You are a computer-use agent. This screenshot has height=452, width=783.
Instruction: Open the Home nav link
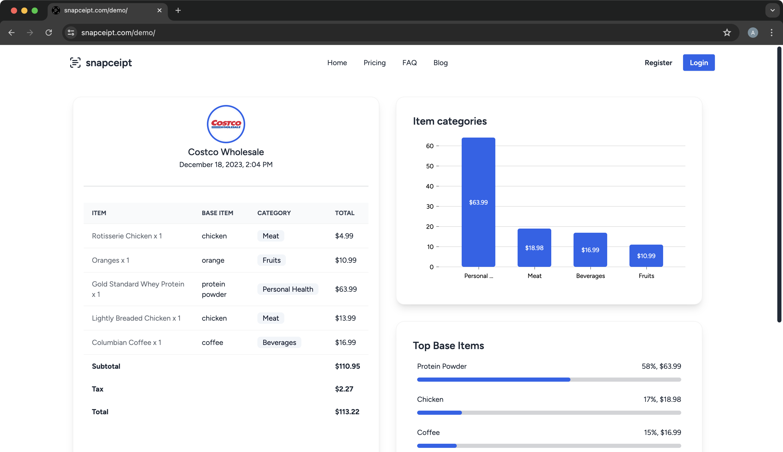[337, 63]
